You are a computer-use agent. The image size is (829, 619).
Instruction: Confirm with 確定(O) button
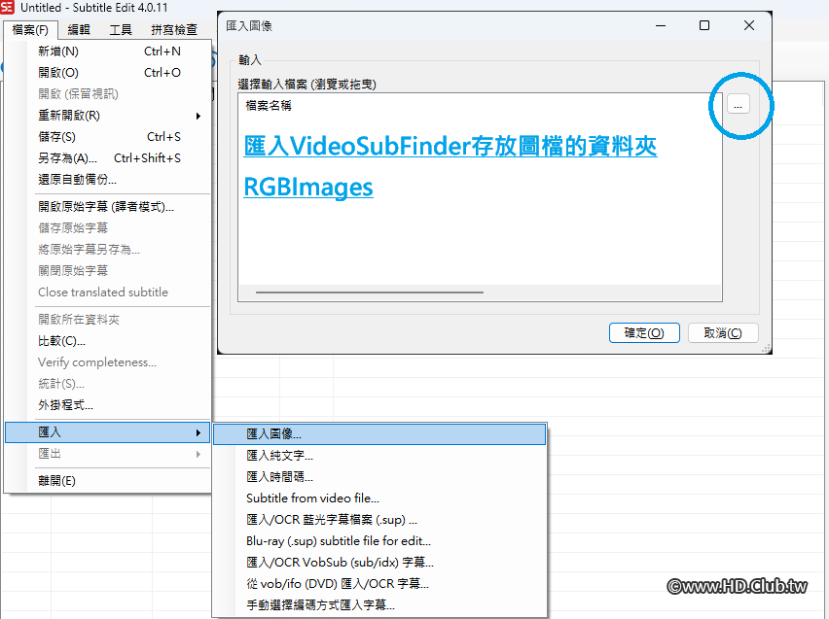[x=644, y=333]
